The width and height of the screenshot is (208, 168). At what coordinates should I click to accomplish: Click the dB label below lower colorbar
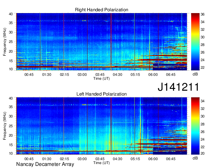[195, 158]
